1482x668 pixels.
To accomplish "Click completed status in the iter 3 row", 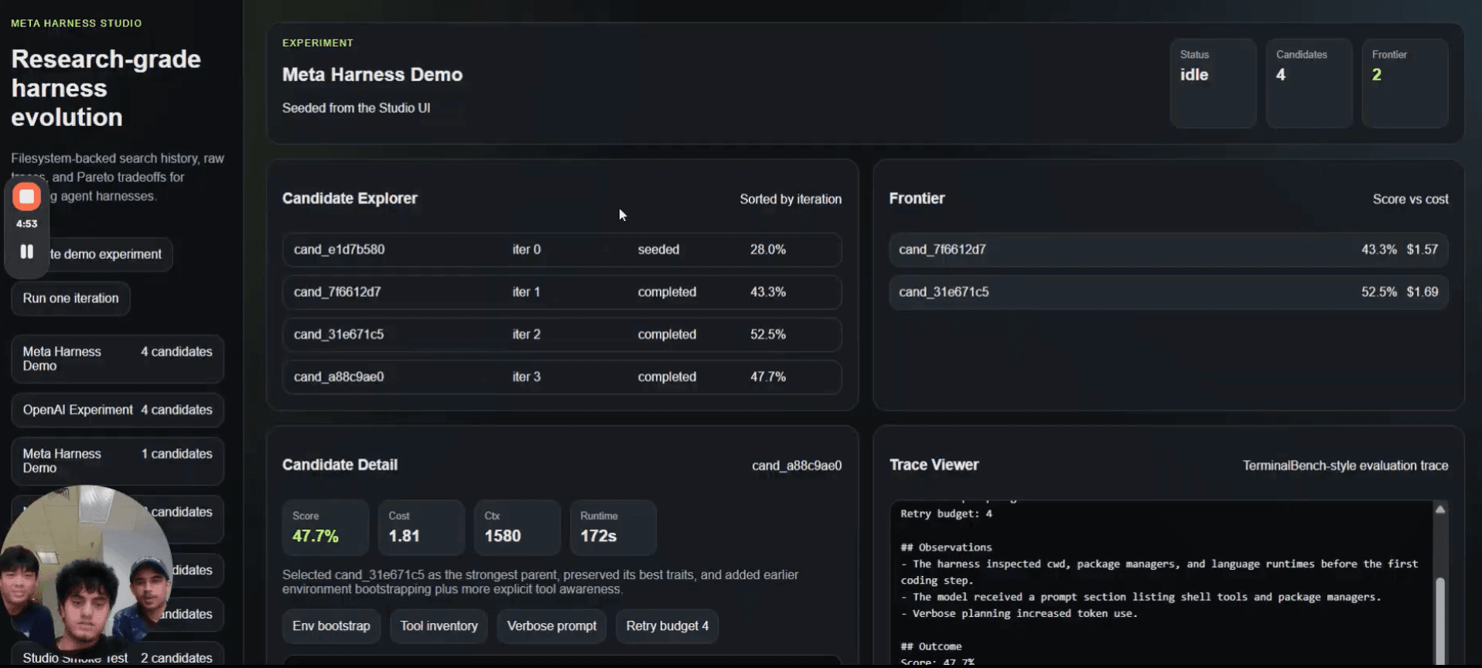I will click(667, 377).
